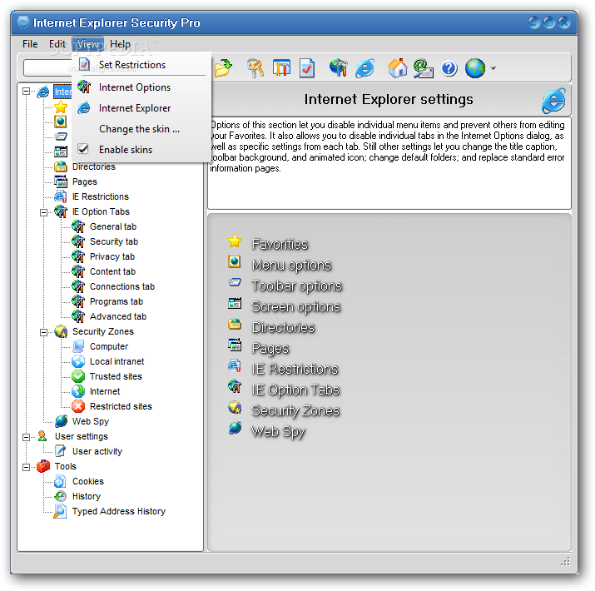Click the icon beside the right-panel IE Restrictions link
Viewport: 595px width, 591px height.
click(235, 365)
